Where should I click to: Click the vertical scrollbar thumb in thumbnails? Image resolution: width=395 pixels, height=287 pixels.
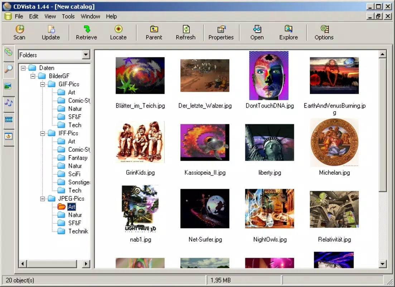(382, 125)
